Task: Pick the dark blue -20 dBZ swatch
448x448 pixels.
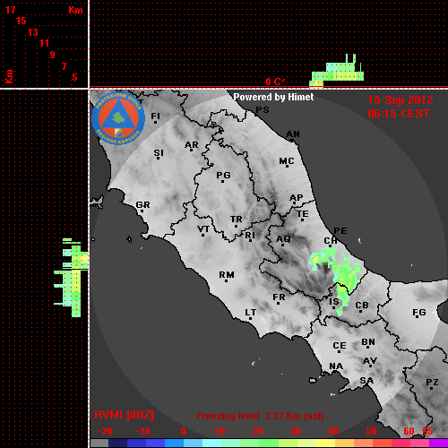Action: pyautogui.click(x=118, y=444)
